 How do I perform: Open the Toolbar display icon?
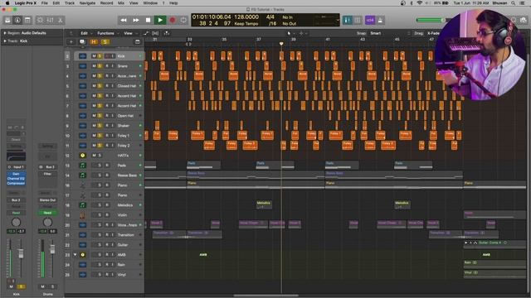[27, 20]
